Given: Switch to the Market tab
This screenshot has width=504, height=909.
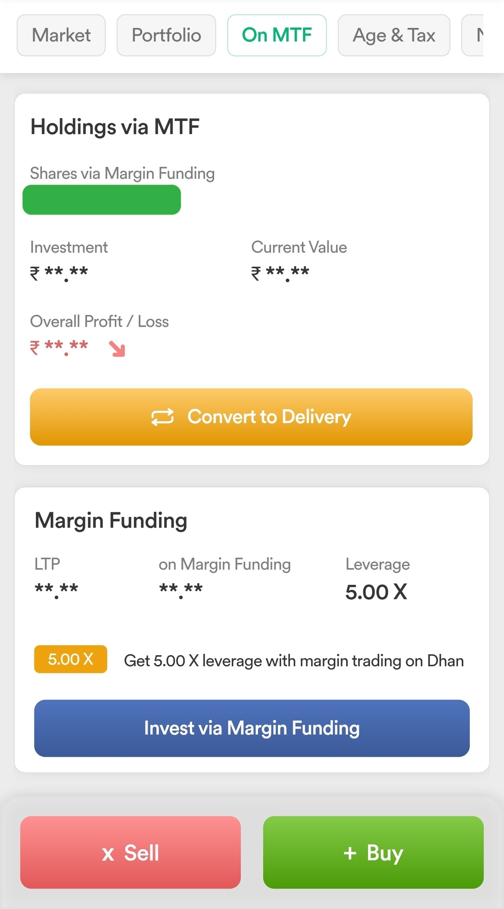Looking at the screenshot, I should [61, 36].
